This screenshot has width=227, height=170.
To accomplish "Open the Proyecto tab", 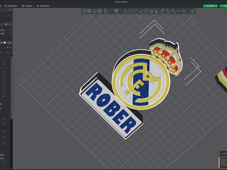I will coord(27,6).
